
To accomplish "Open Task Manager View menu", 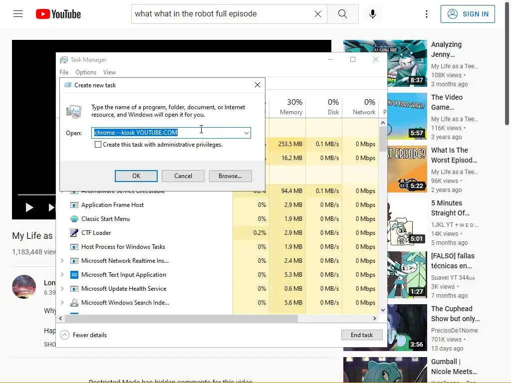I will (109, 72).
